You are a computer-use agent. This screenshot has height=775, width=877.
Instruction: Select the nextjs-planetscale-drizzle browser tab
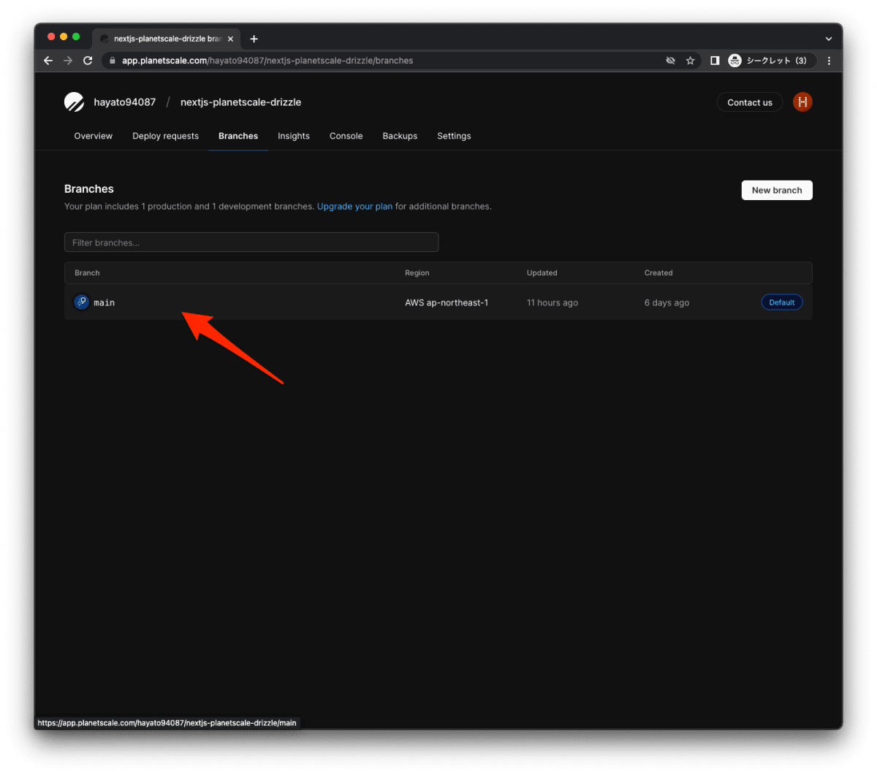(x=167, y=39)
